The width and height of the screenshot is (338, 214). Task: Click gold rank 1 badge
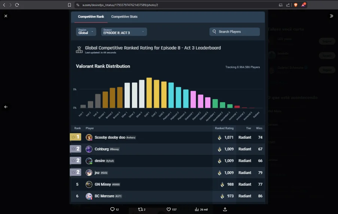click(x=75, y=137)
